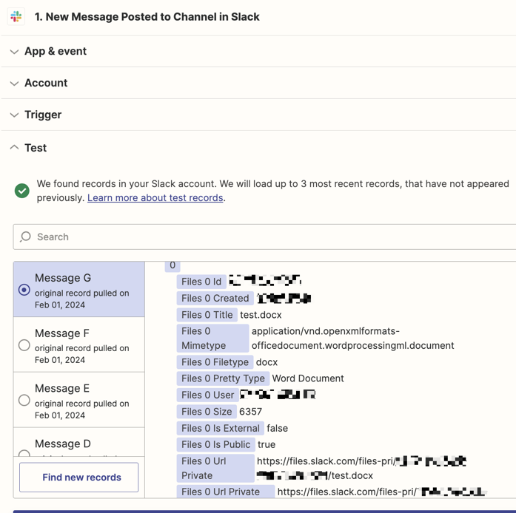Click the false value for Is External
Image resolution: width=516 pixels, height=513 pixels.
(x=277, y=428)
